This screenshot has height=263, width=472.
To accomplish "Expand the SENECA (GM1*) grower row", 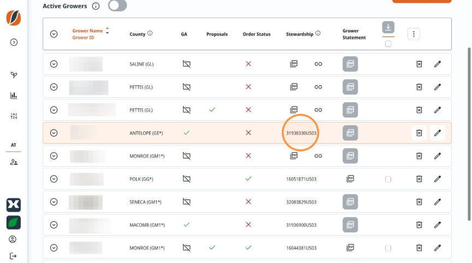I will pyautogui.click(x=54, y=202).
